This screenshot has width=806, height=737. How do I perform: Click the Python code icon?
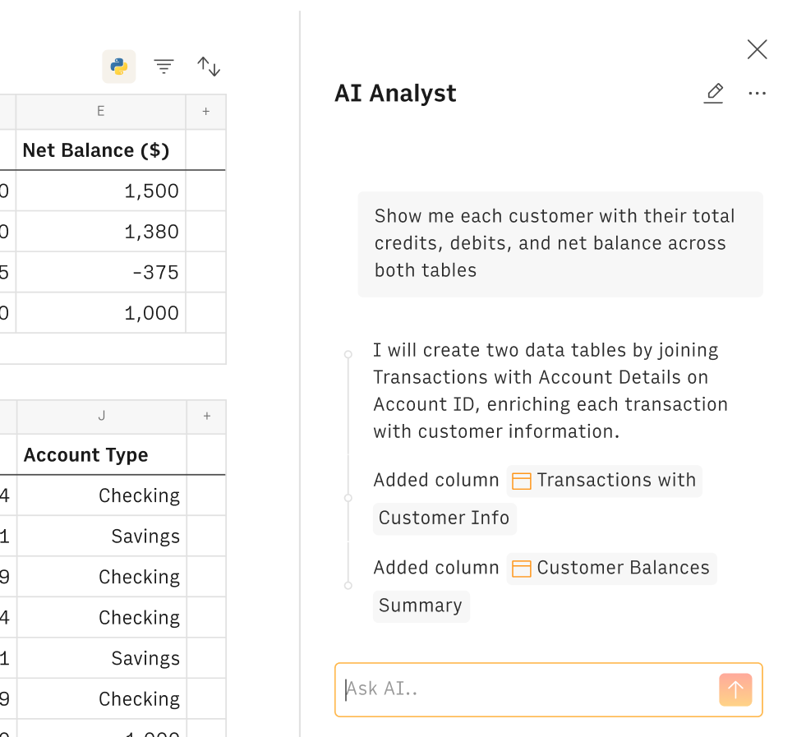coord(119,67)
